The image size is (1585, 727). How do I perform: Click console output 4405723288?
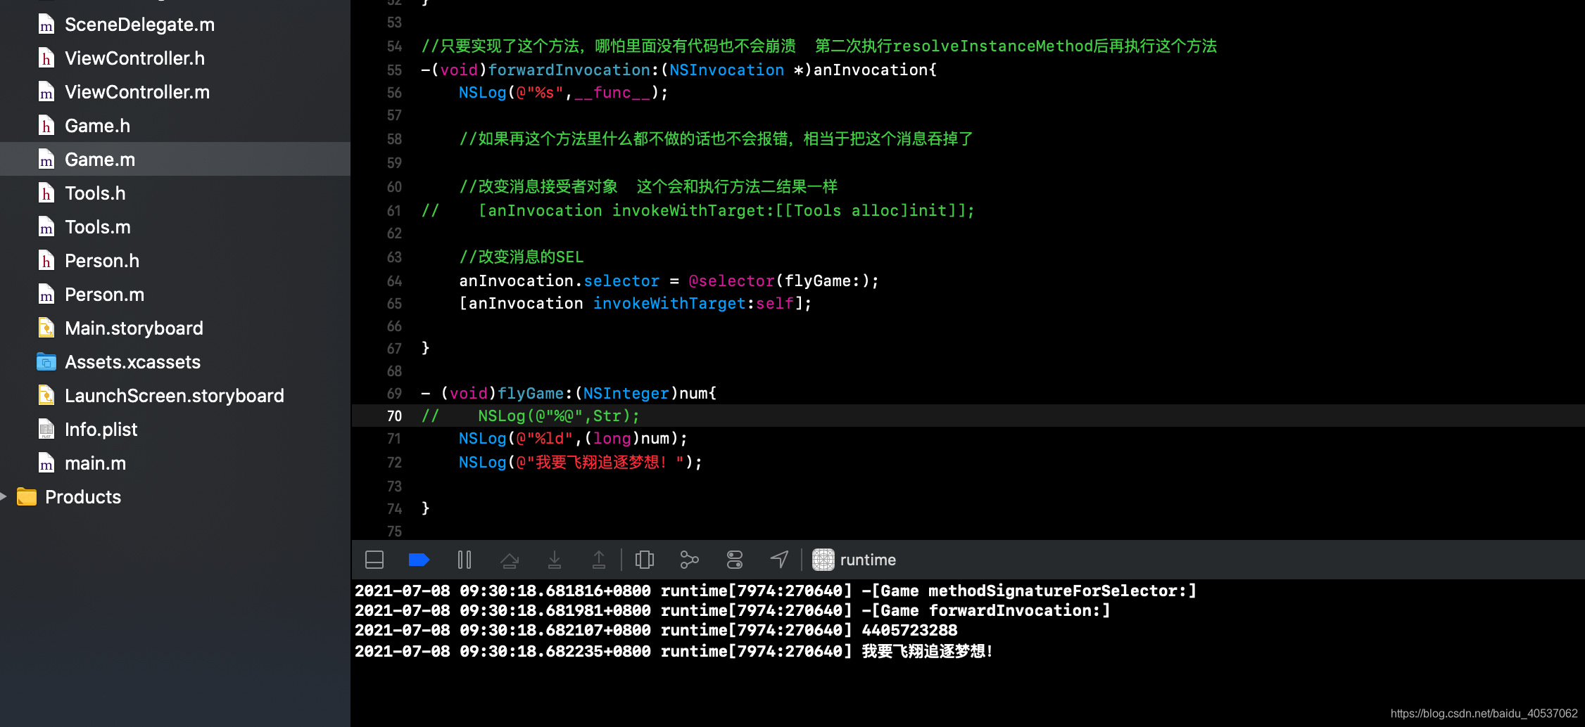pos(910,630)
